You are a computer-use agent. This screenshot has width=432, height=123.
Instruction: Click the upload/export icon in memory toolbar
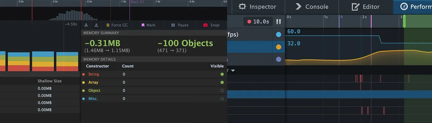pyautogui.click(x=96, y=25)
